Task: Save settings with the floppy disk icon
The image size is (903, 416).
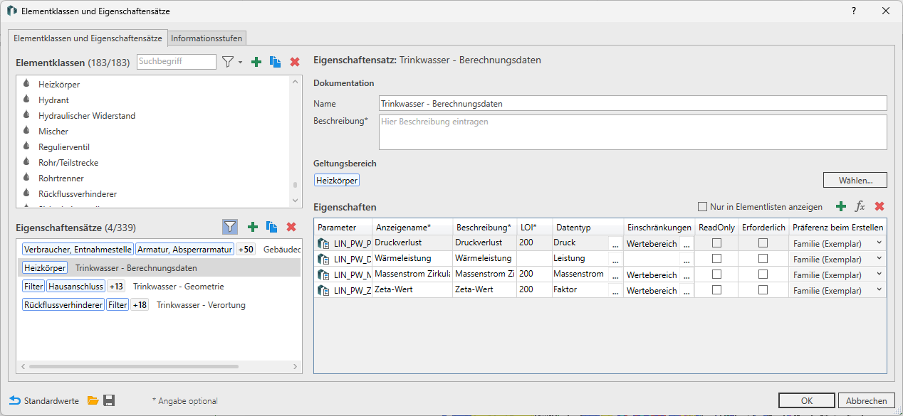Action: point(109,400)
